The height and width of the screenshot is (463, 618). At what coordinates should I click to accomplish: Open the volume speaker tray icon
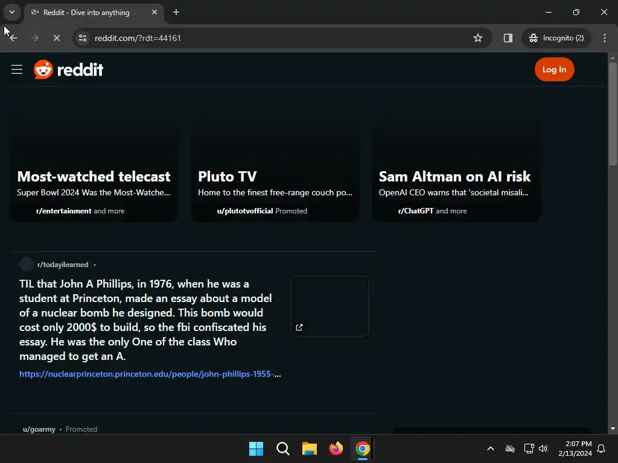[x=543, y=449]
